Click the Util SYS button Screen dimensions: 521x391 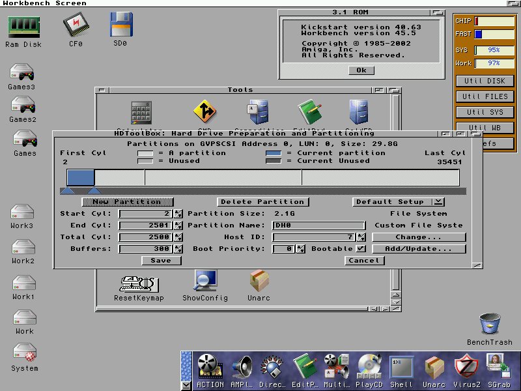tap(485, 112)
